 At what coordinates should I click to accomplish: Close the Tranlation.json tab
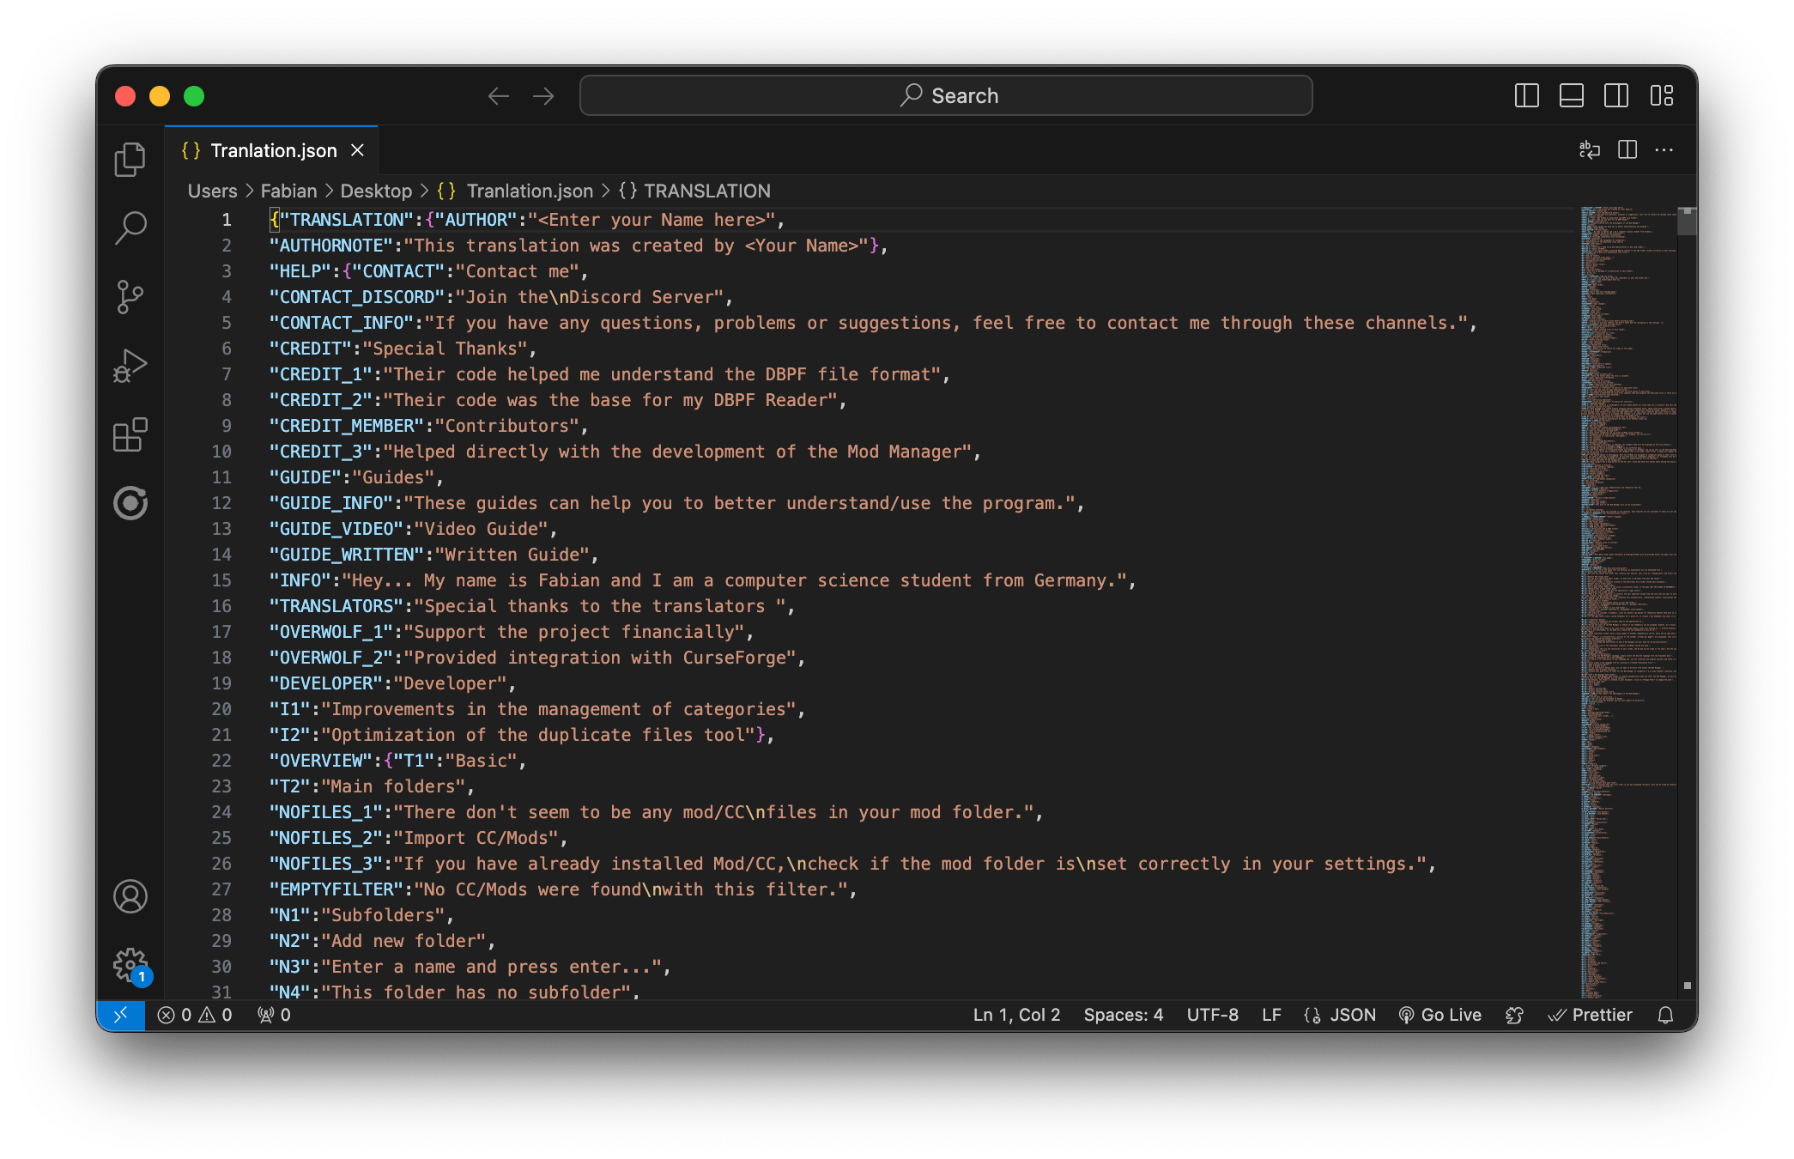[358, 150]
